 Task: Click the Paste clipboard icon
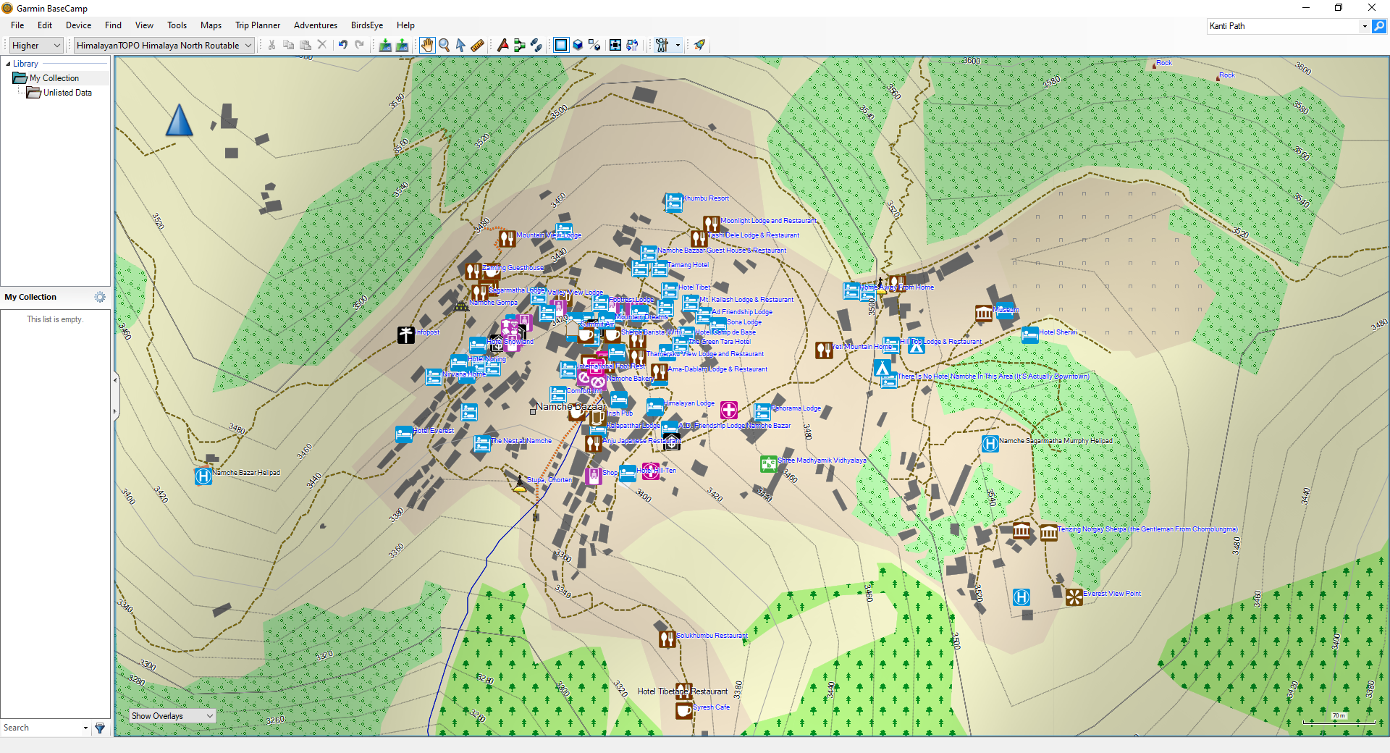pyautogui.click(x=306, y=45)
